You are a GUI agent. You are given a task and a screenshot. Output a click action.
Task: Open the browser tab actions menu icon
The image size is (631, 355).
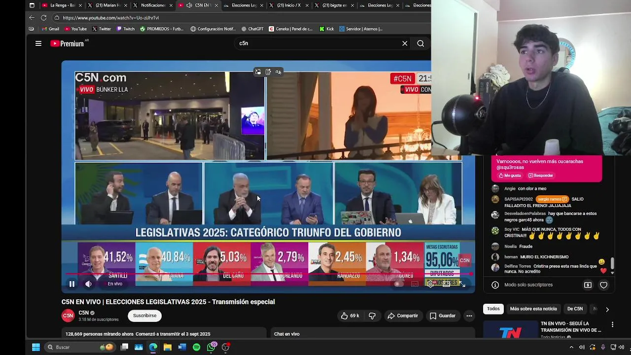[32, 5]
